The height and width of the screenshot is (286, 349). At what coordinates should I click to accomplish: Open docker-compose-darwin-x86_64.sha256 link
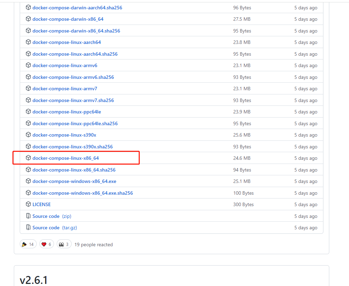click(x=76, y=31)
